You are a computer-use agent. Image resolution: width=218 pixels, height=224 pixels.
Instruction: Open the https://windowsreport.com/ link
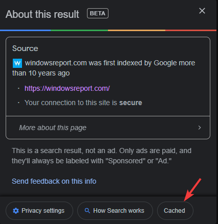(x=67, y=88)
